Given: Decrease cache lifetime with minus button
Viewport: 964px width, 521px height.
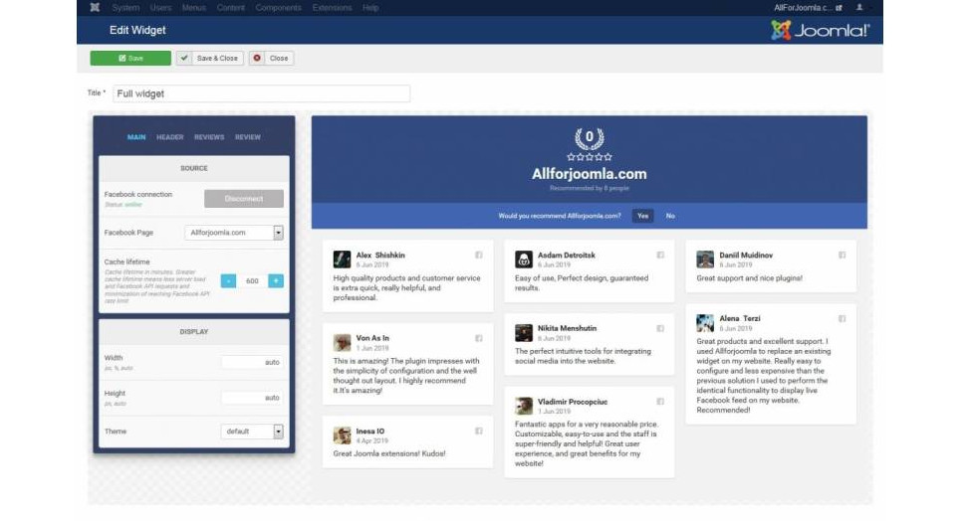Looking at the screenshot, I should (x=228, y=281).
